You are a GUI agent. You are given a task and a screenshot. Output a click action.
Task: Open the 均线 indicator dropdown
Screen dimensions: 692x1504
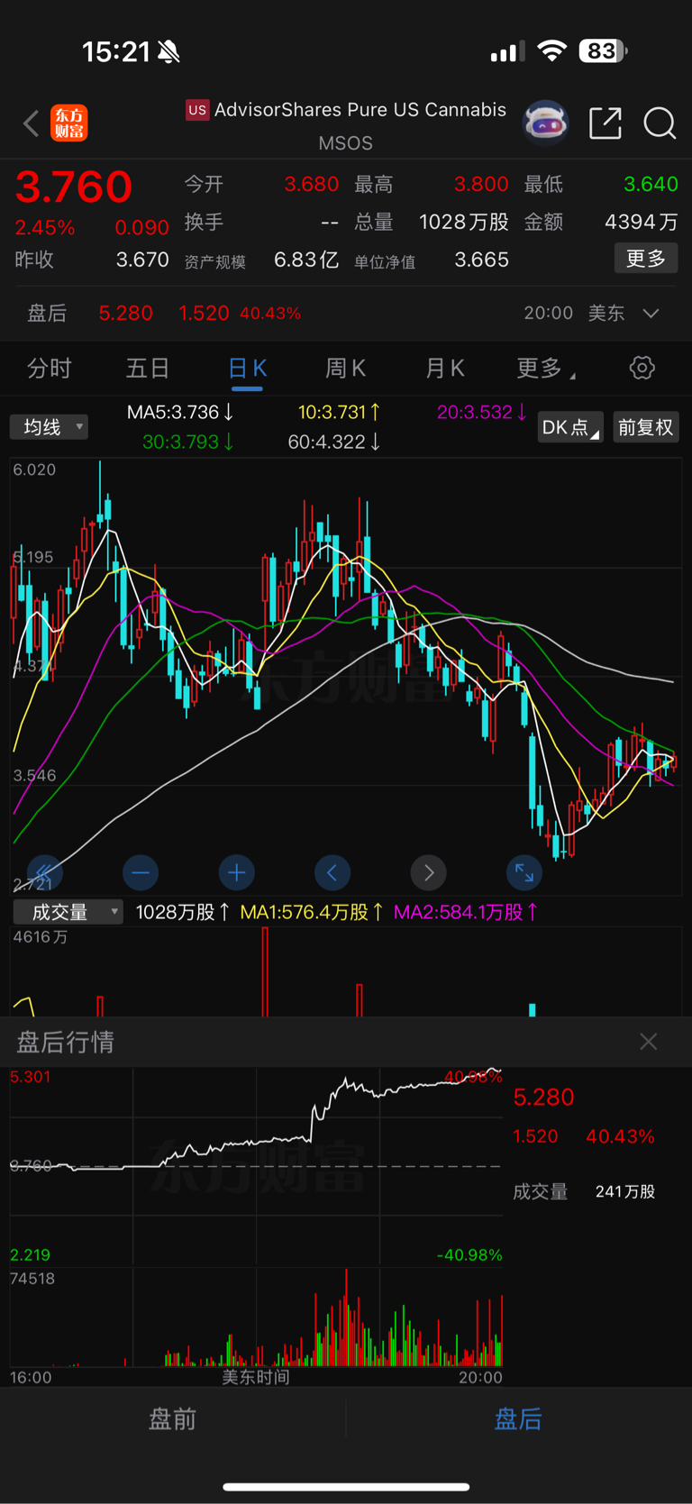pyautogui.click(x=49, y=426)
